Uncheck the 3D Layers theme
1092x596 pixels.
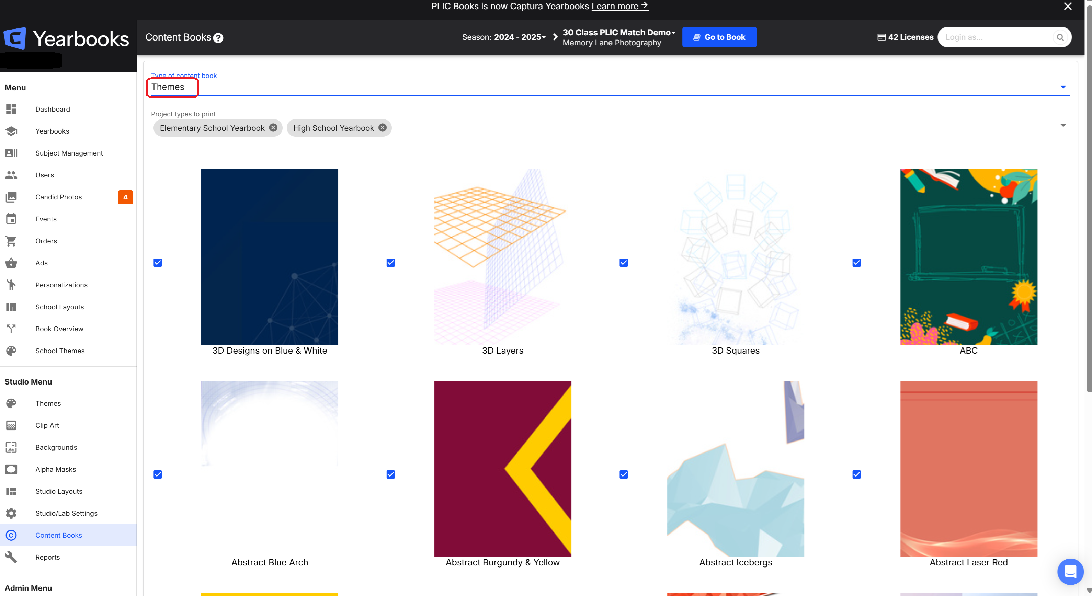click(x=391, y=263)
